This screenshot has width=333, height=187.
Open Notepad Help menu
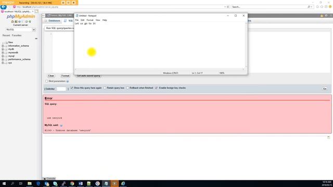click(x=105, y=20)
